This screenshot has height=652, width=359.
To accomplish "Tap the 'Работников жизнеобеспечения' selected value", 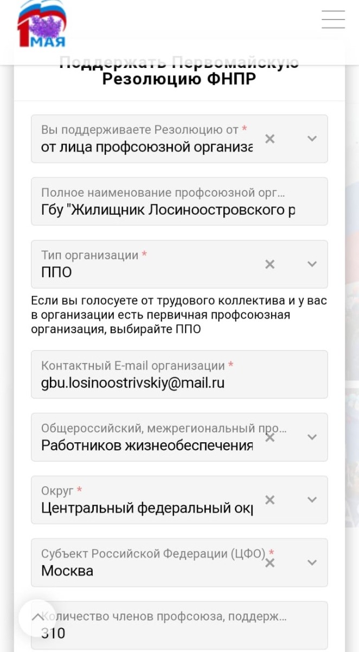I will pos(147,446).
